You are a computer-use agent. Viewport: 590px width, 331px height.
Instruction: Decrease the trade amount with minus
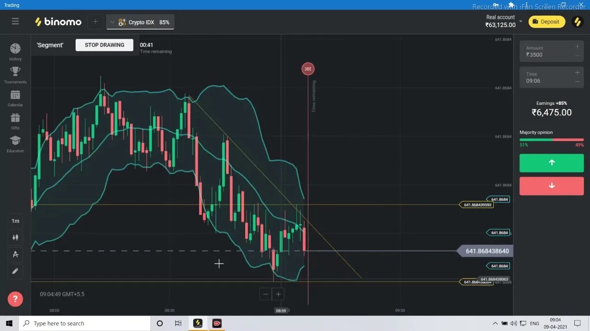click(x=577, y=55)
